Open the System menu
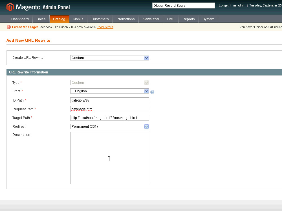 (208, 19)
